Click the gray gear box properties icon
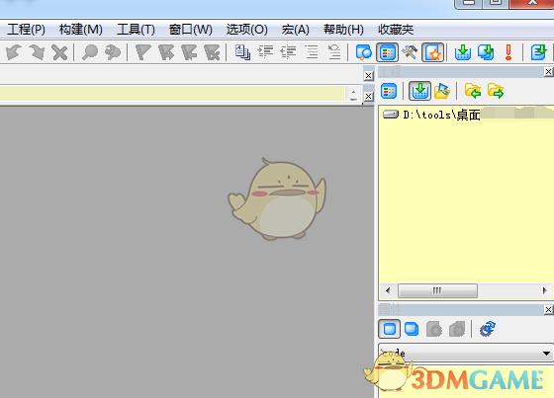Viewport: 554px width, 398px height. [x=434, y=329]
